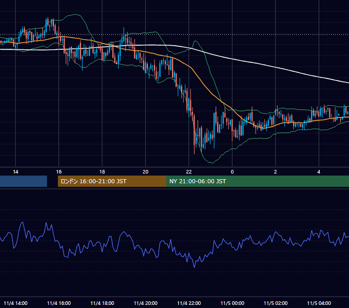Click the 22 hour label on upper axis
Viewport: 349px width, 308px height.
point(189,172)
